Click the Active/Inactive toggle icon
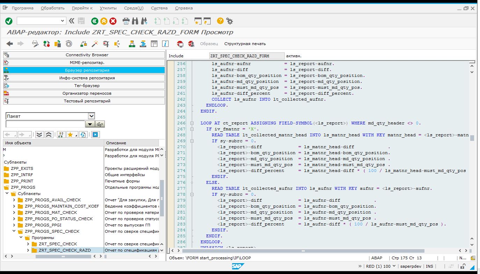This screenshot has height=274, width=480. coord(46,44)
